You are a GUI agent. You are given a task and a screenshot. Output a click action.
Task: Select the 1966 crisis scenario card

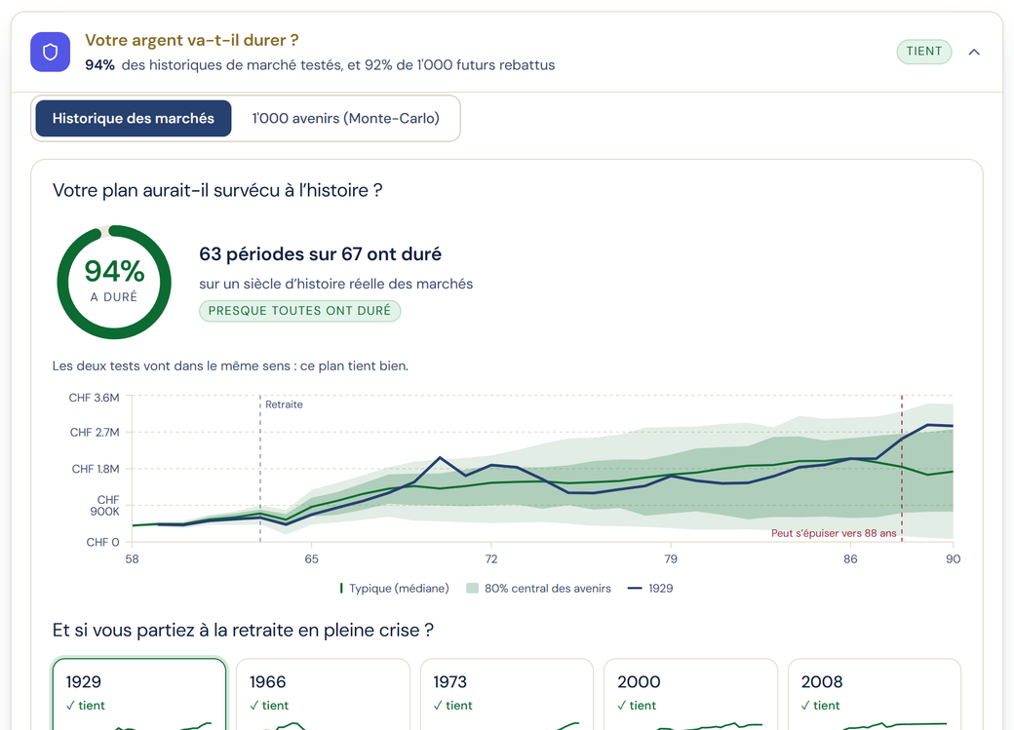pos(323,695)
